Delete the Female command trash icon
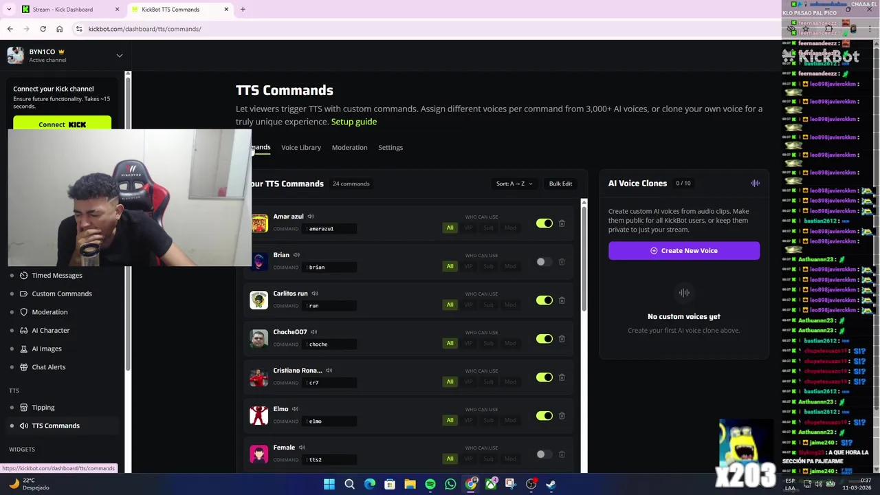This screenshot has height=495, width=880. pyautogui.click(x=562, y=454)
